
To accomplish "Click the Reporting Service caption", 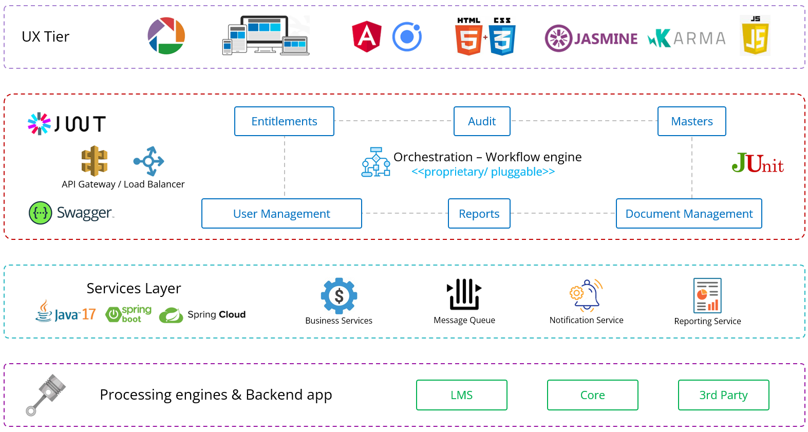I will [x=708, y=322].
